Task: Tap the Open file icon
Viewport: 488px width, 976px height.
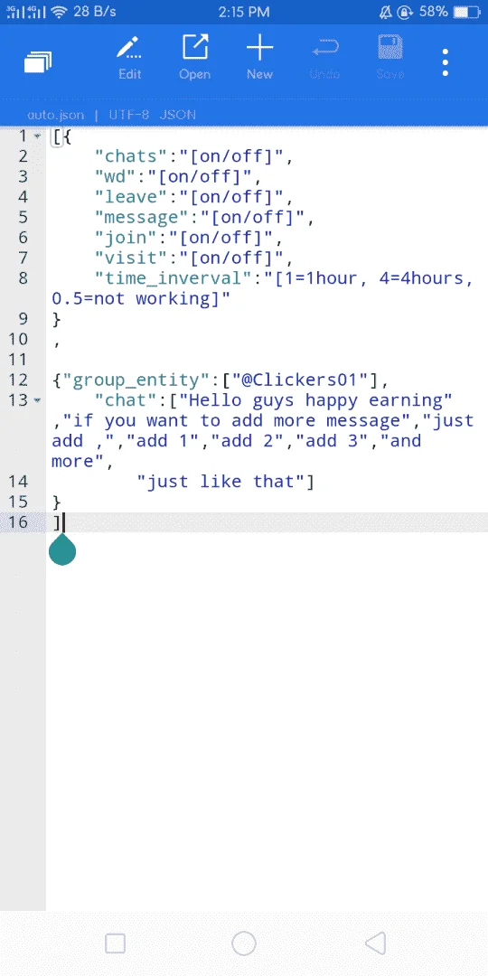Action: pos(195,59)
